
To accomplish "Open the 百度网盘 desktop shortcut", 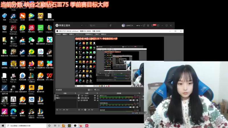I will (x=40, y=53).
